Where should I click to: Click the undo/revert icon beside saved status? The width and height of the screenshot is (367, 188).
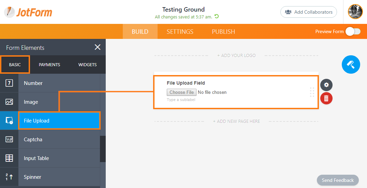(x=217, y=16)
